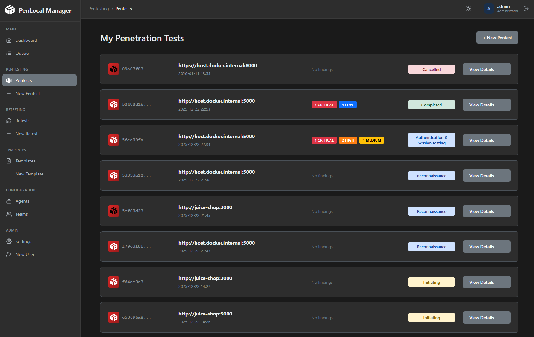This screenshot has height=337, width=534.
Task: Start a New Retest from the sidebar
Action: (x=27, y=134)
